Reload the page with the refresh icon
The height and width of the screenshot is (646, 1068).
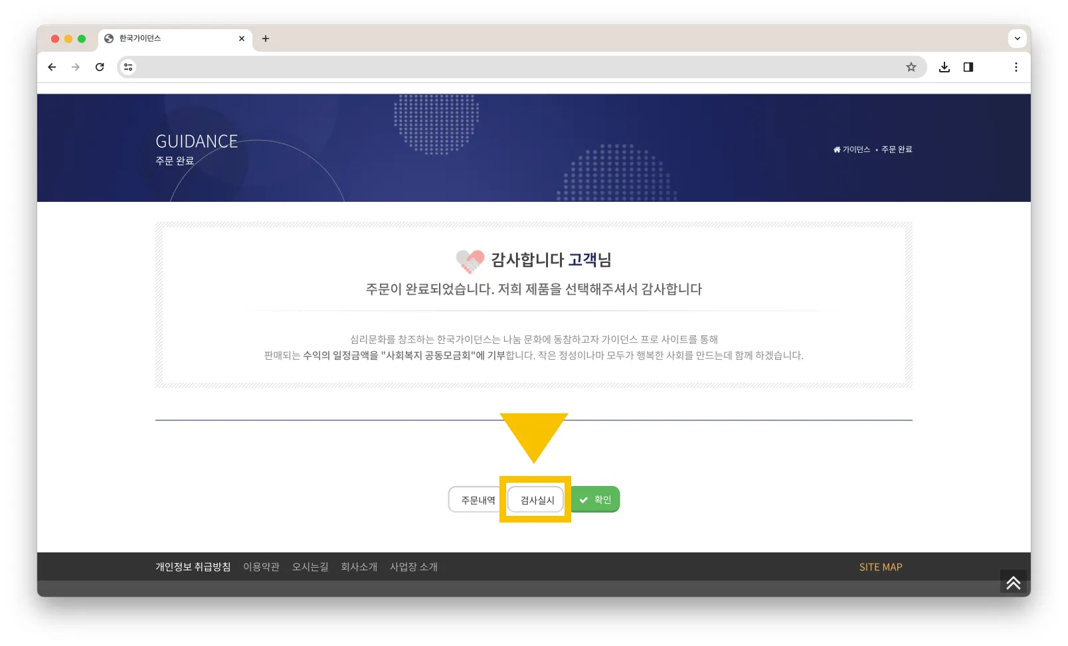coord(100,67)
